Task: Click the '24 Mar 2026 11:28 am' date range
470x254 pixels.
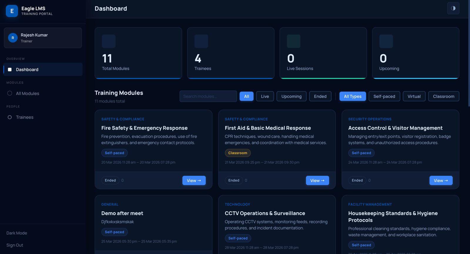Action: (x=385, y=162)
